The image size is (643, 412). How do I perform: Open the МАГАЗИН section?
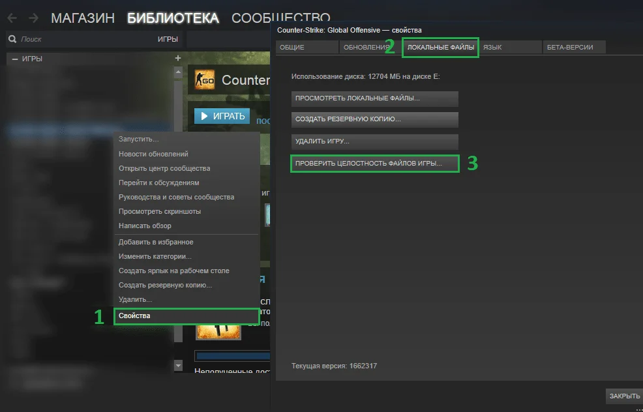click(x=83, y=18)
